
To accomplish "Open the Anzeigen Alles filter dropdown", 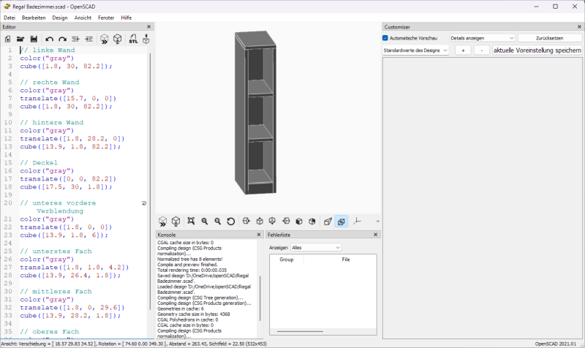I will tap(316, 248).
